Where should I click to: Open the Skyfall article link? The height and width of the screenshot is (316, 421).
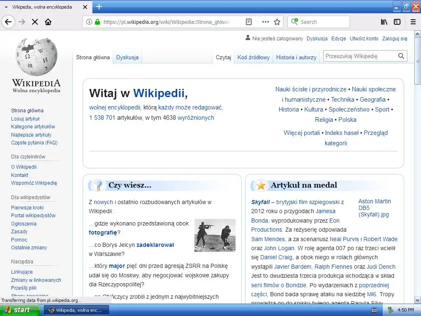point(260,202)
